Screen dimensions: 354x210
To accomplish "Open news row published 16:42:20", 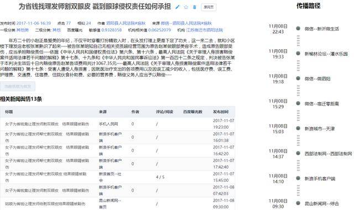I will click(117, 150).
